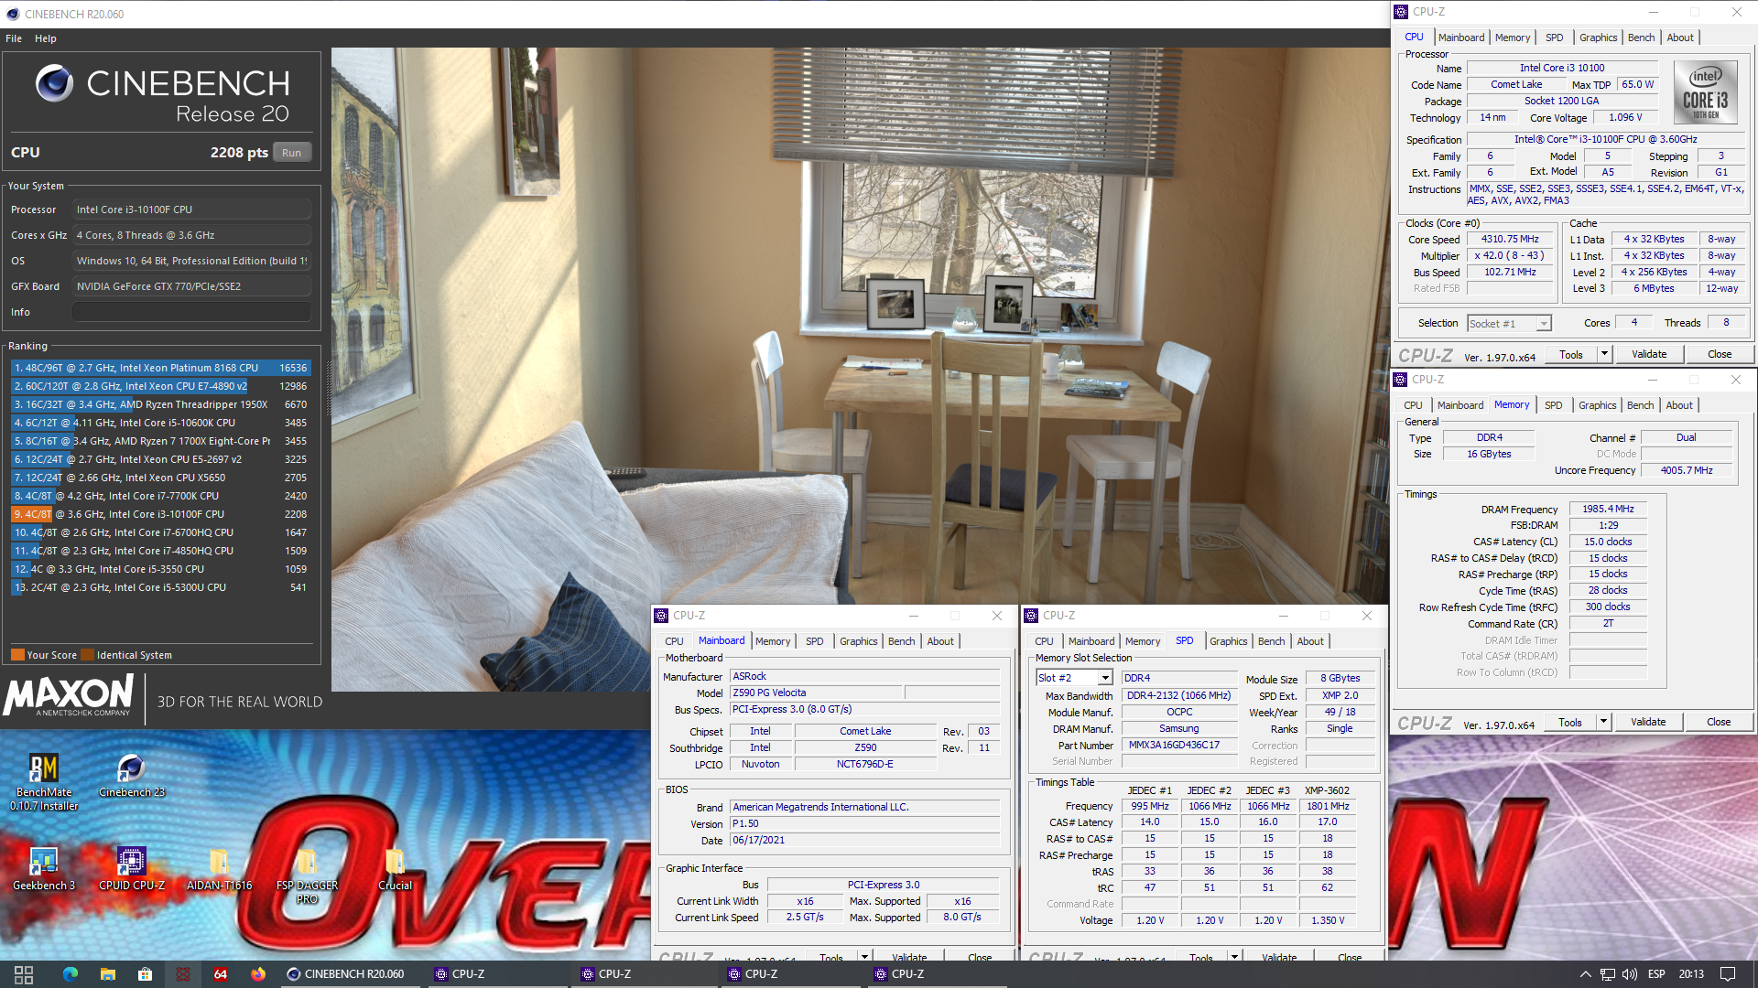Click the taskbar clock showing 20:13
This screenshot has width=1758, height=988.
click(x=1690, y=974)
